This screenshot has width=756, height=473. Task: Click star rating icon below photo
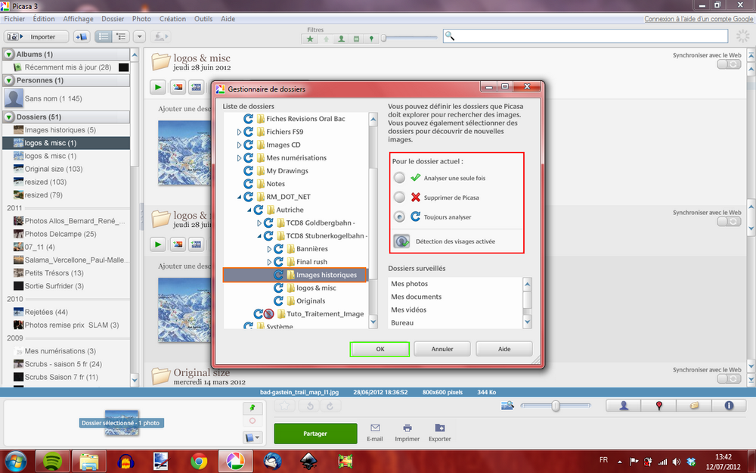[284, 406]
